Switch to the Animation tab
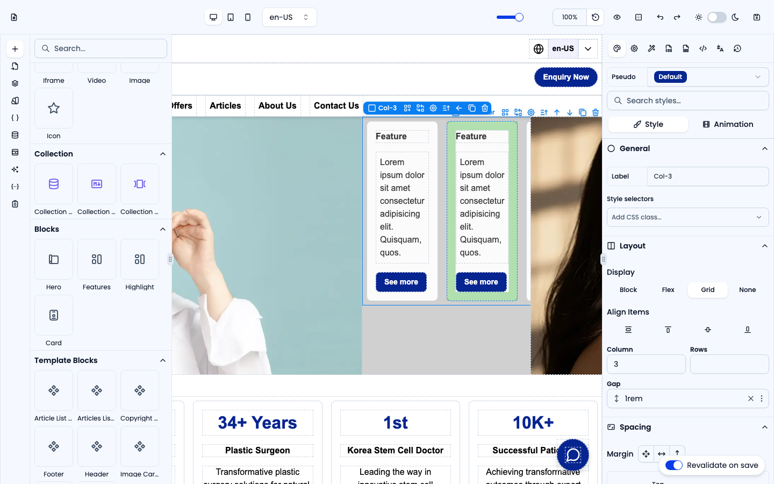Viewport: 774px width, 484px height. coord(728,124)
